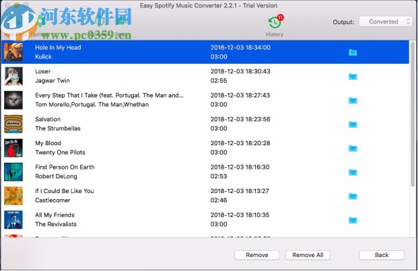Select duration 02:53 of First Person On Earth
This screenshot has height=271, width=418.
click(x=219, y=176)
